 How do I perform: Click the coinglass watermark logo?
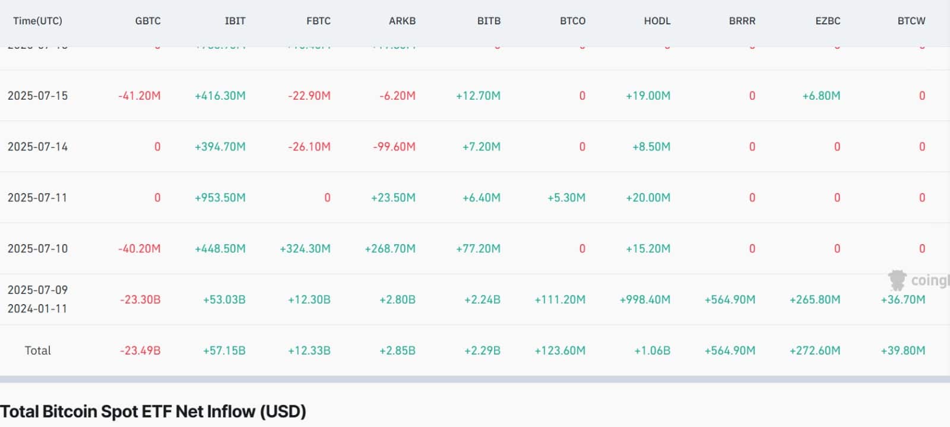tap(917, 280)
